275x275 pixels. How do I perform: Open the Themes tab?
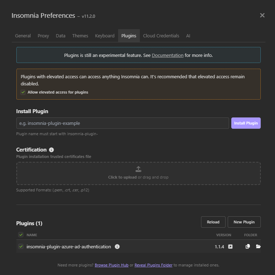tap(80, 36)
